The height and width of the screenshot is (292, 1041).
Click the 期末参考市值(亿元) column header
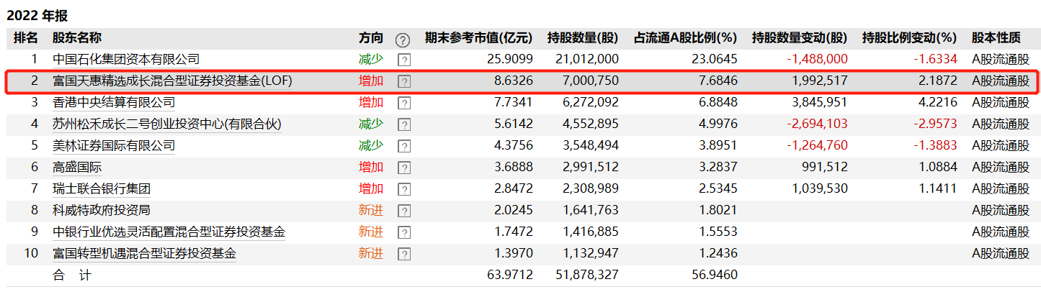pos(478,38)
